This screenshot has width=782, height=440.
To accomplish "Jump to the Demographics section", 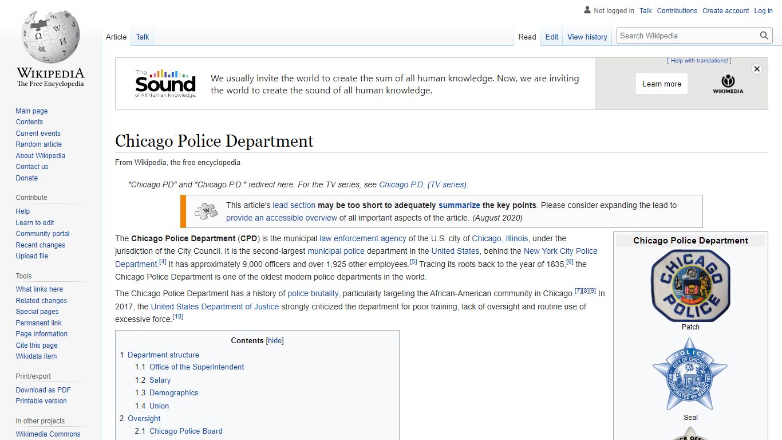I will pyautogui.click(x=173, y=393).
